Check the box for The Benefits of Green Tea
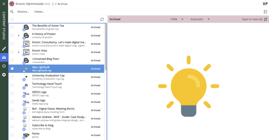269x140 pixels. tap(12, 27)
